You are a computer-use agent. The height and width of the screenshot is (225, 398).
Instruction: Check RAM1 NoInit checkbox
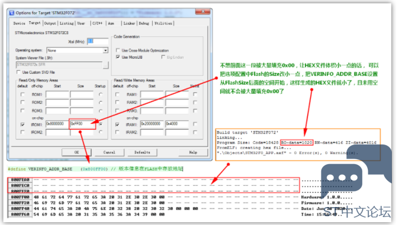(195, 94)
